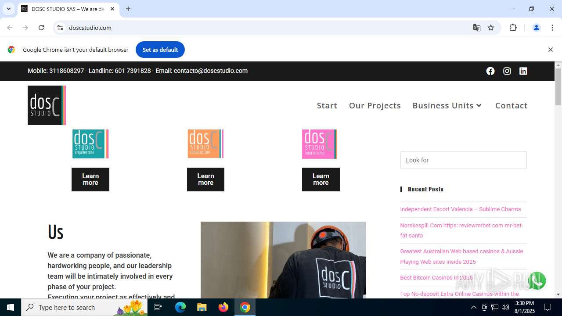This screenshot has width=562, height=316.
Task: Go to the Start menu item
Action: pyautogui.click(x=327, y=105)
